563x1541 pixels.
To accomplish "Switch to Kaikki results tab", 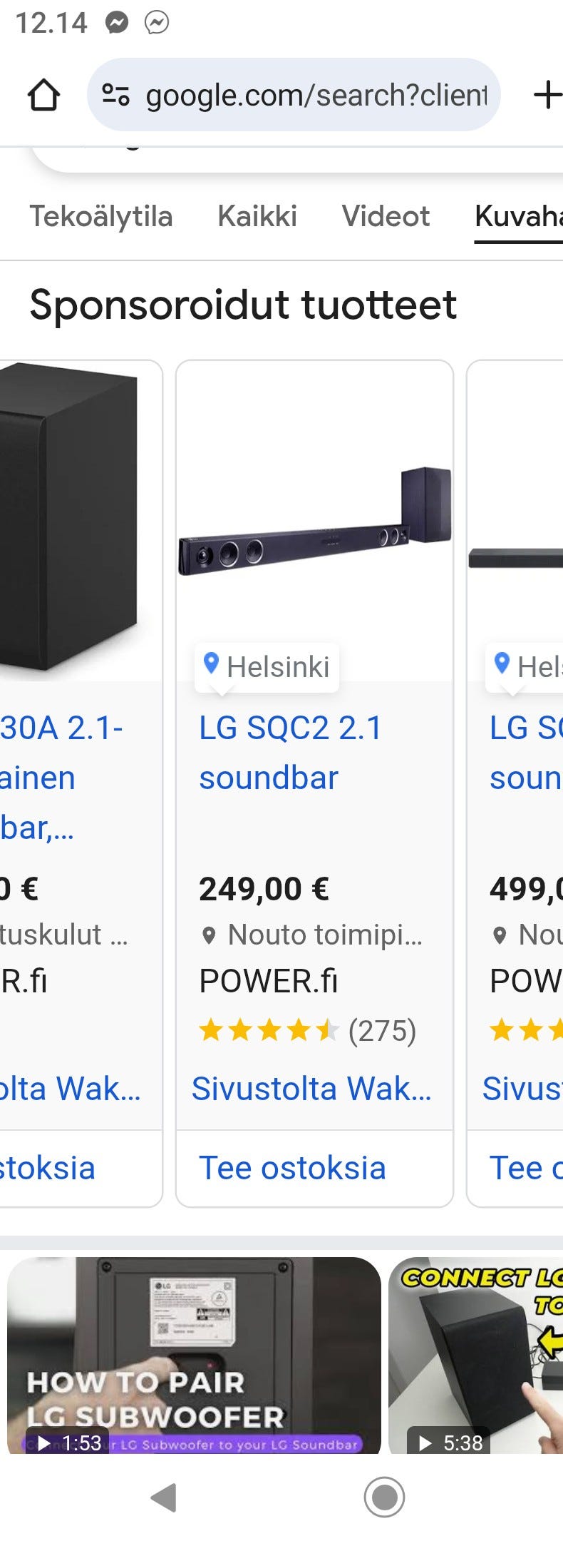I will click(257, 216).
